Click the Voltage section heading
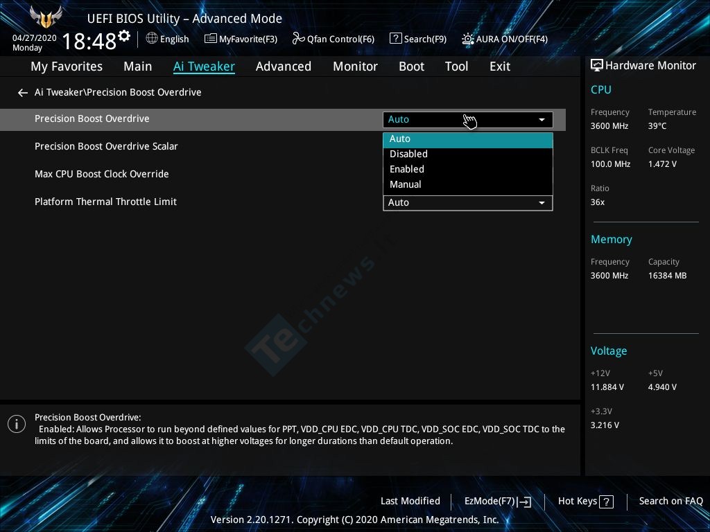The width and height of the screenshot is (710, 532). coord(609,351)
